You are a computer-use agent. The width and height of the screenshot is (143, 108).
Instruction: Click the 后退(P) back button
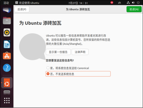coord(22,9)
